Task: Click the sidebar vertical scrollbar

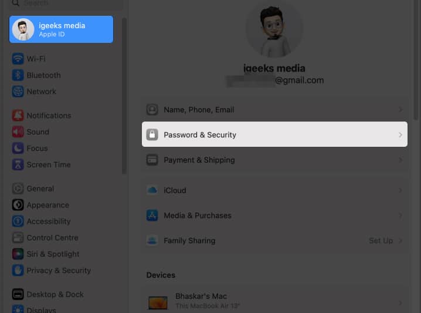Action: pyautogui.click(x=124, y=94)
